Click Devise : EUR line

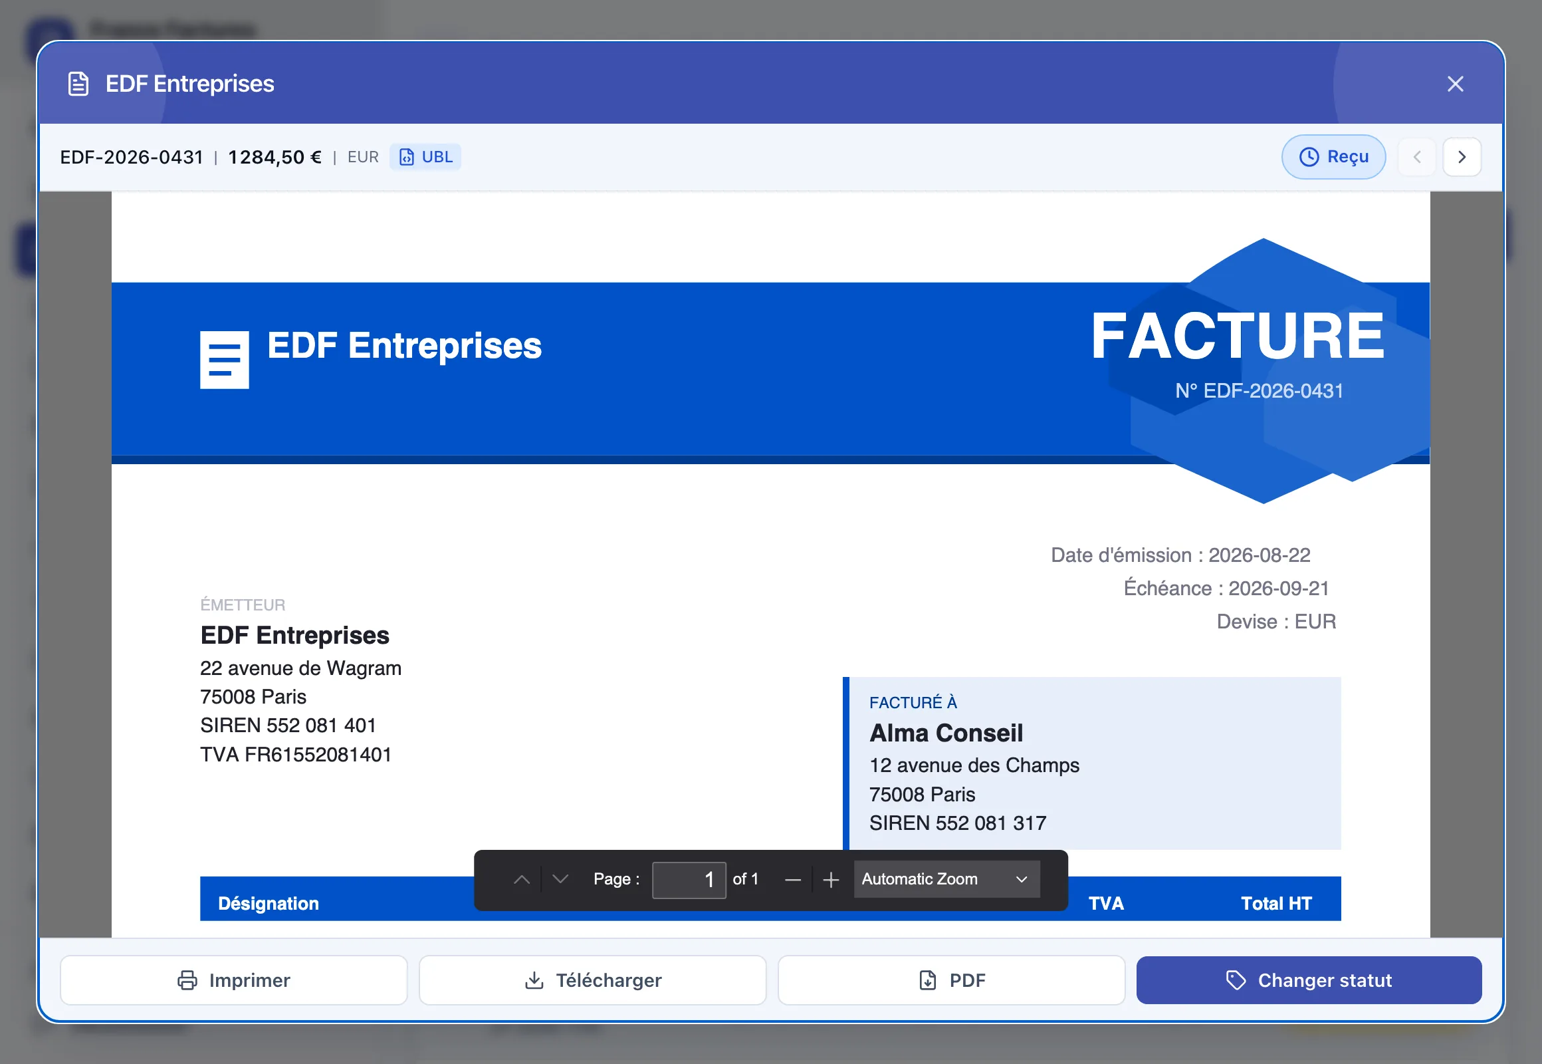pyautogui.click(x=1276, y=622)
